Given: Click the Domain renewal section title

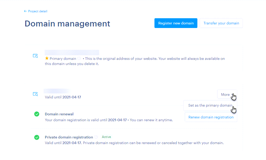Looking at the screenshot, I should 59,114.
